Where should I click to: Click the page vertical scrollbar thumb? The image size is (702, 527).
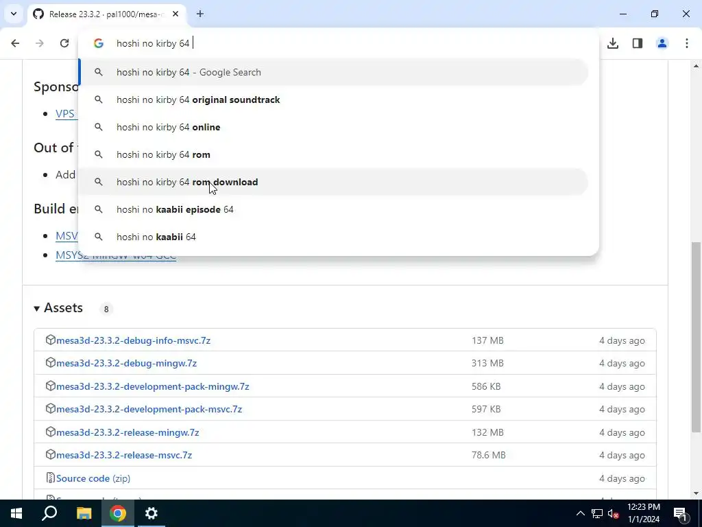(x=696, y=337)
